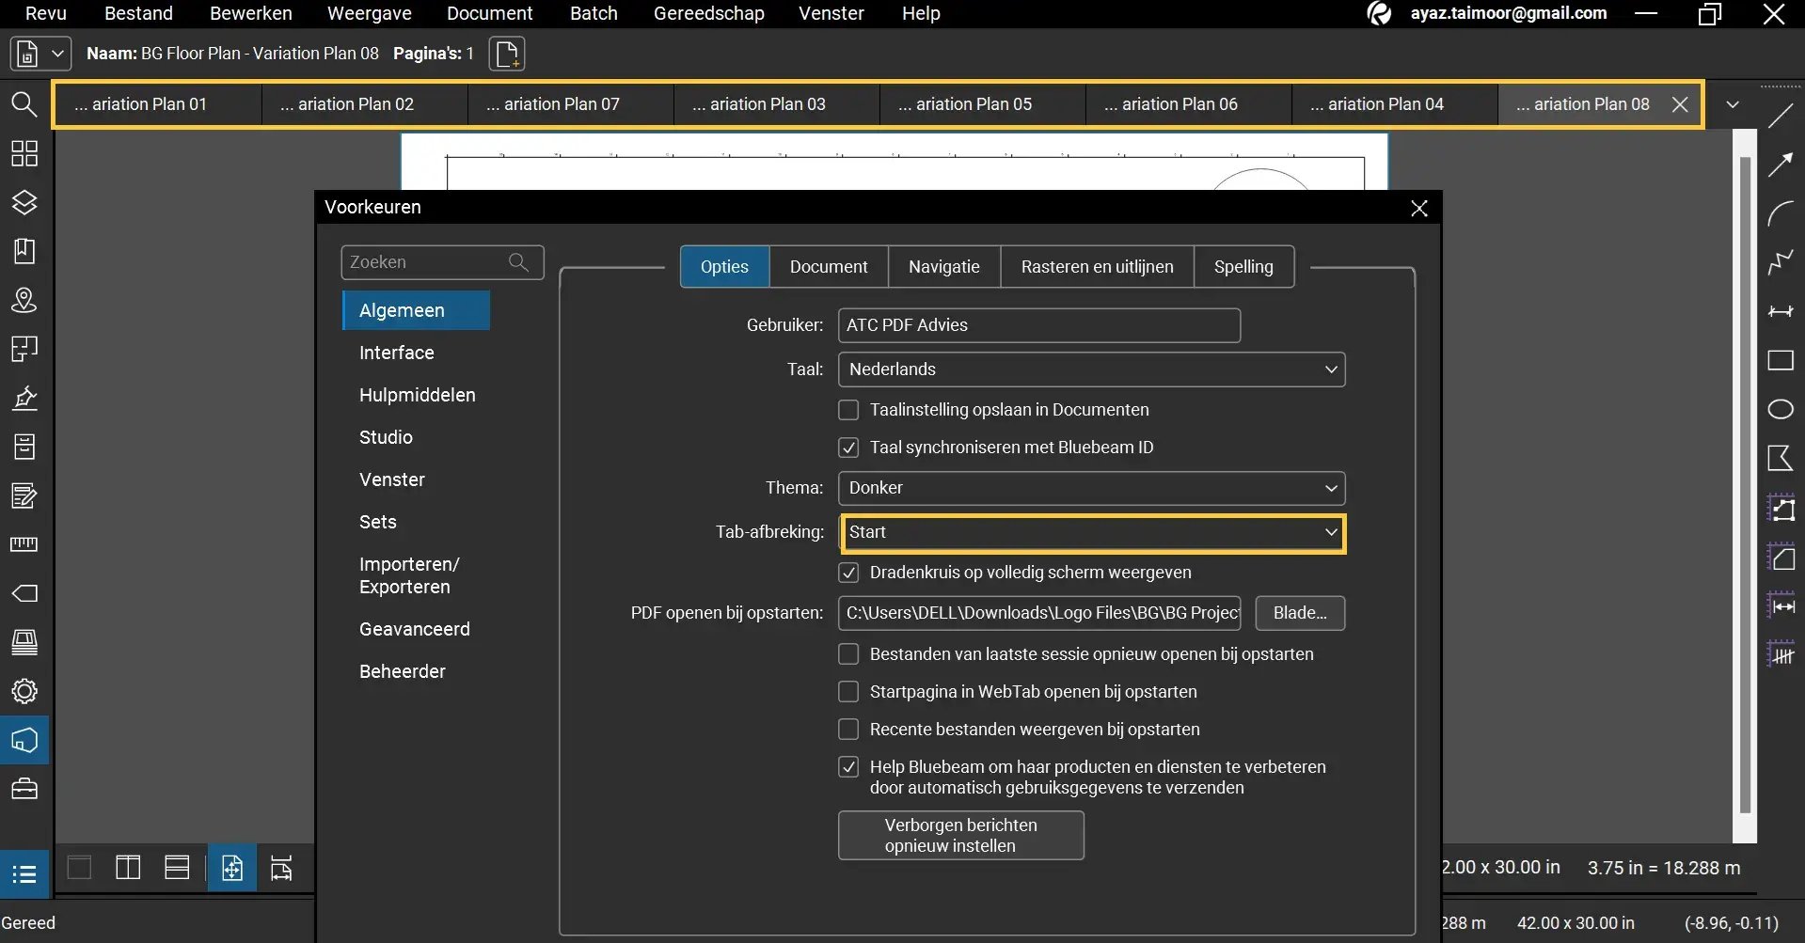The height and width of the screenshot is (943, 1805).
Task: Expand the document tabs overflow chevron
Action: [1733, 104]
